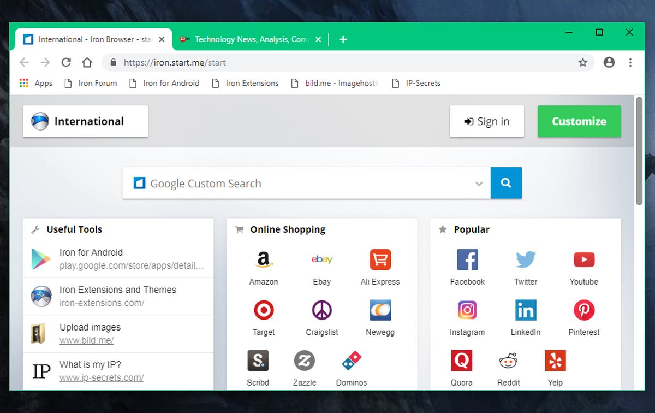Open the Apps bookmark shortcut

36,83
